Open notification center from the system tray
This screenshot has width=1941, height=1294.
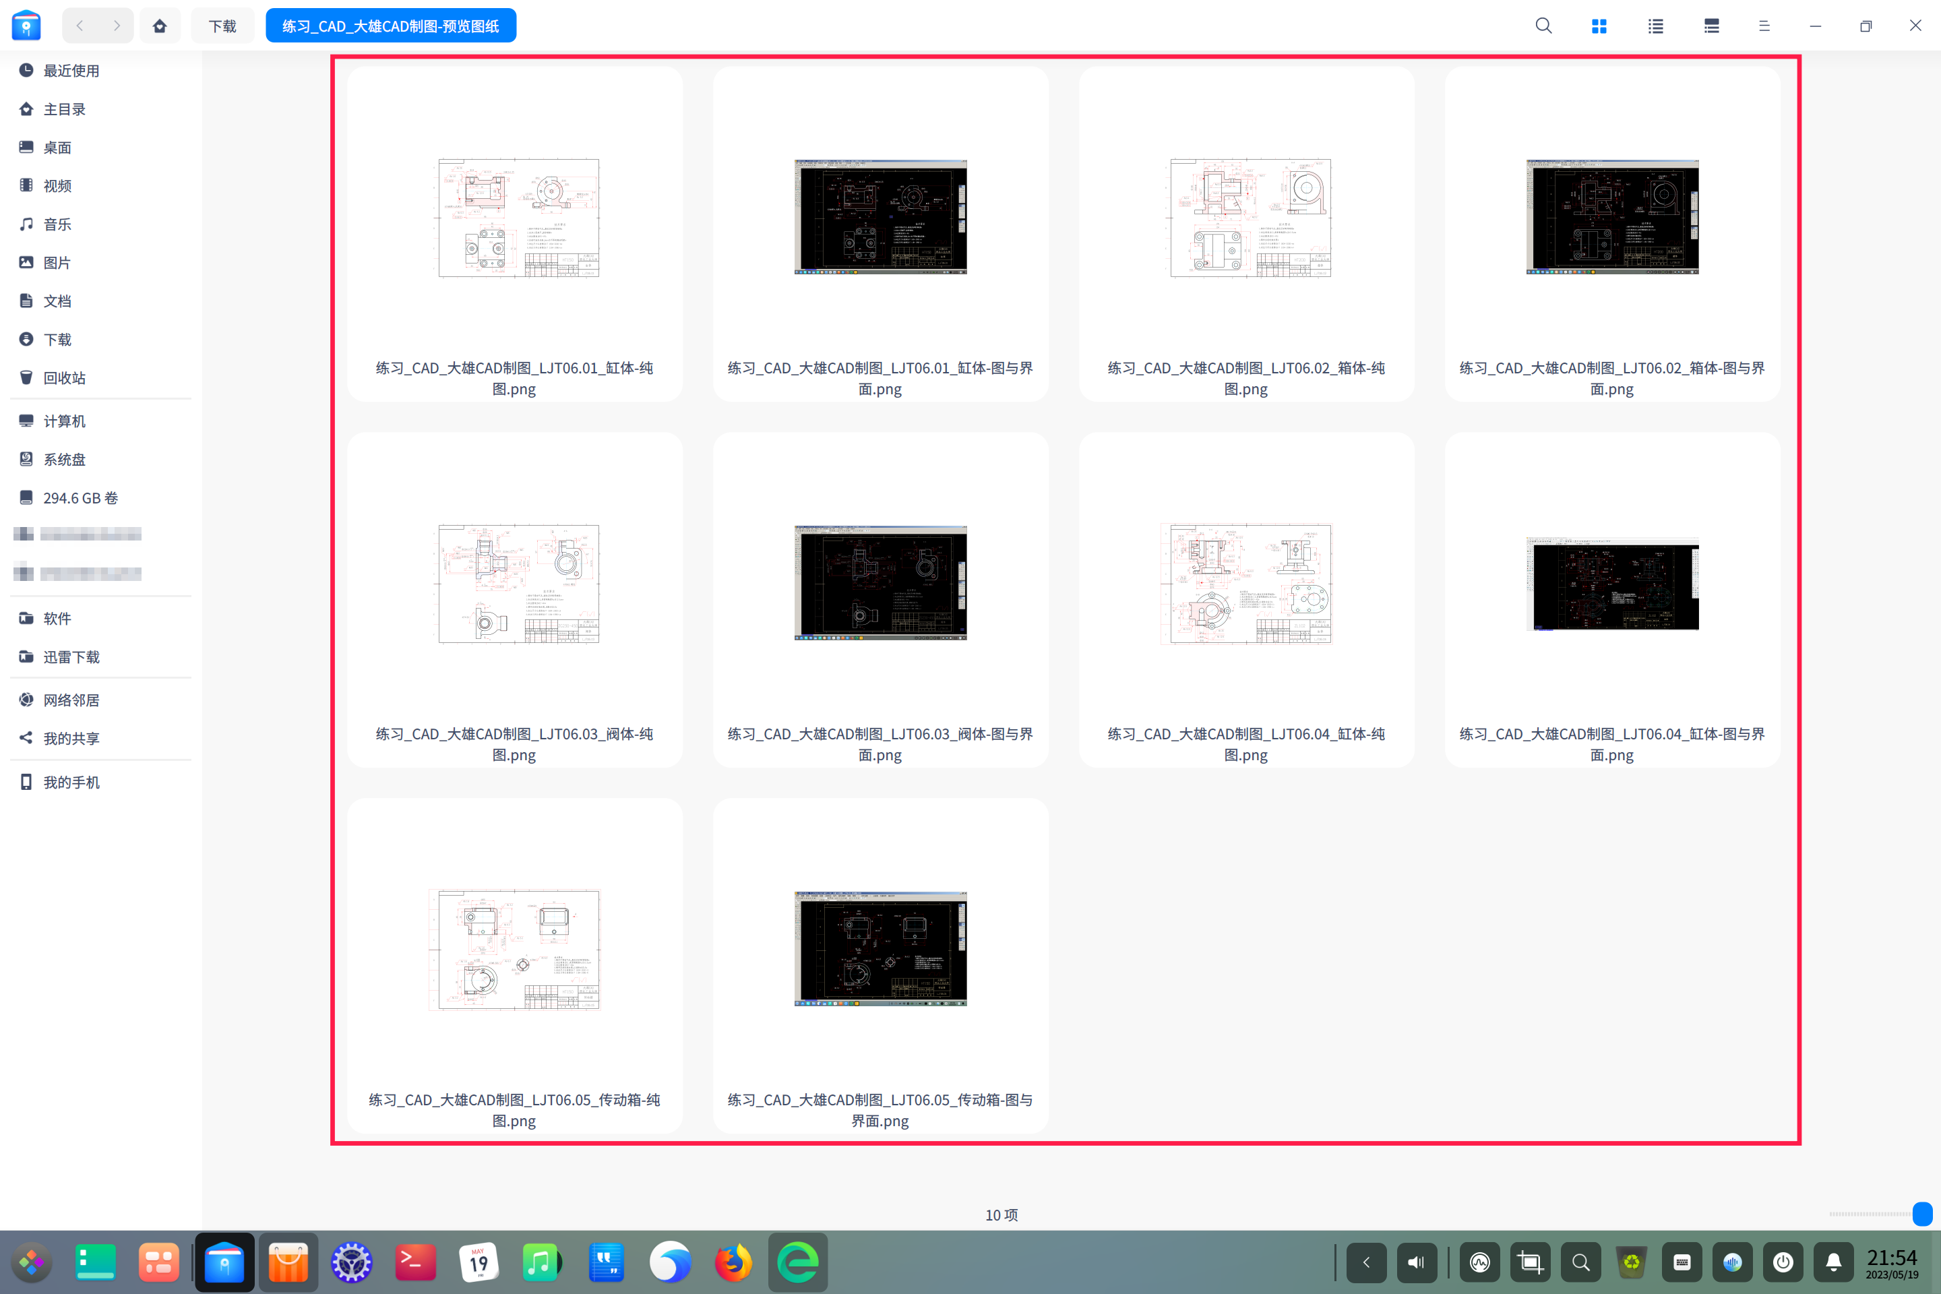1833,1262
